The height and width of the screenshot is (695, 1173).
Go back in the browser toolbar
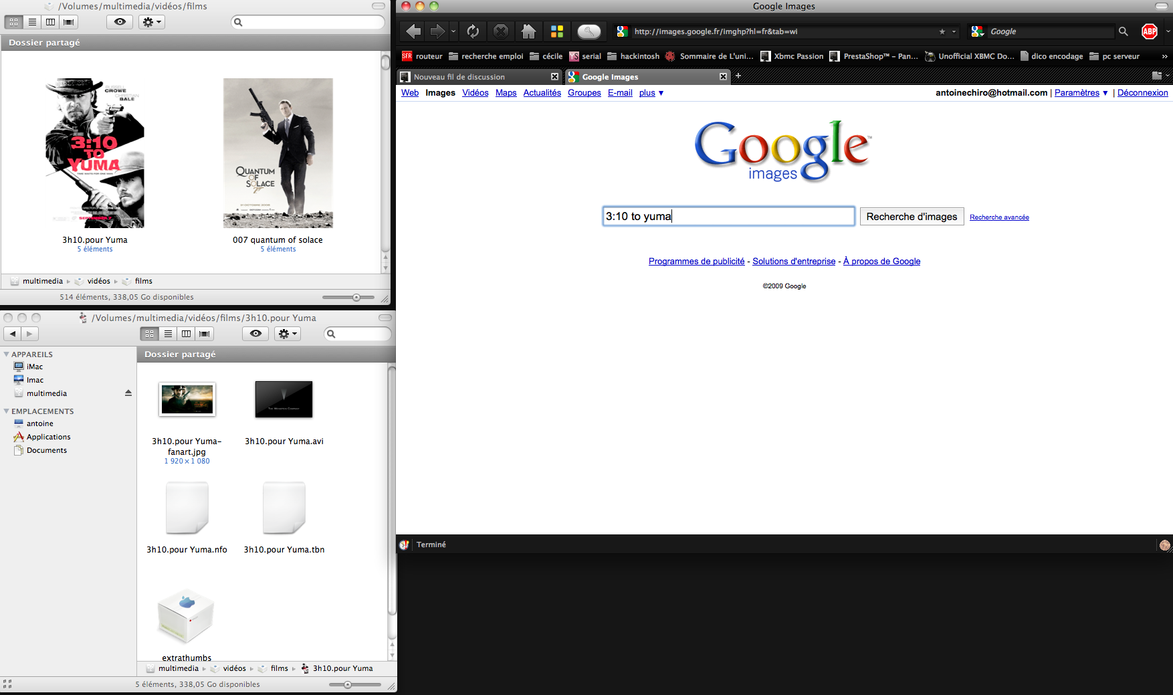click(x=413, y=31)
